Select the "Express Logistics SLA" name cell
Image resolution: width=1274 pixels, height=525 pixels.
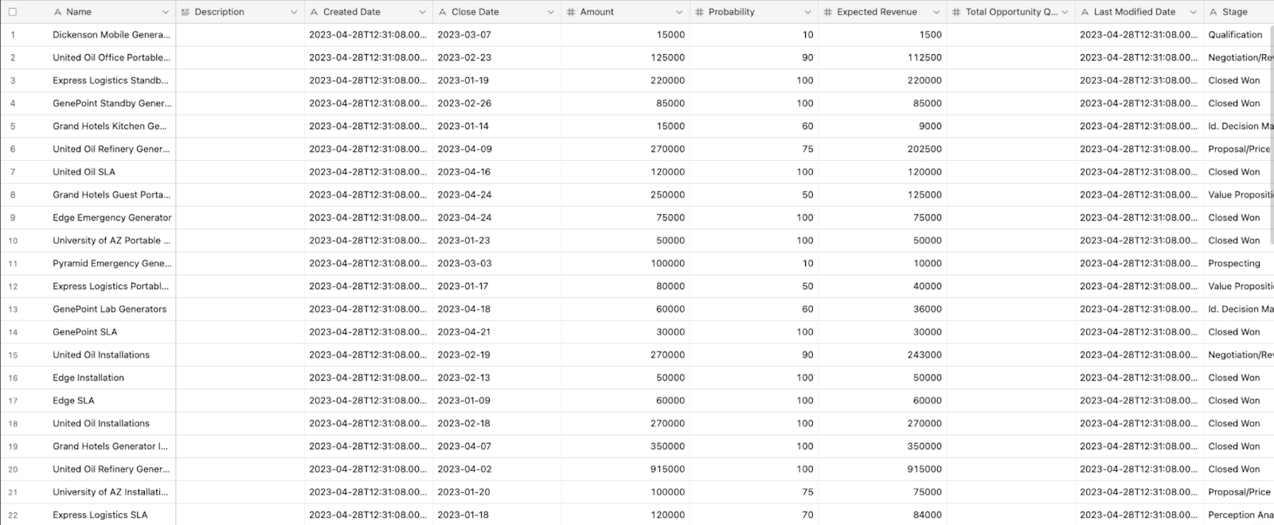(x=112, y=515)
